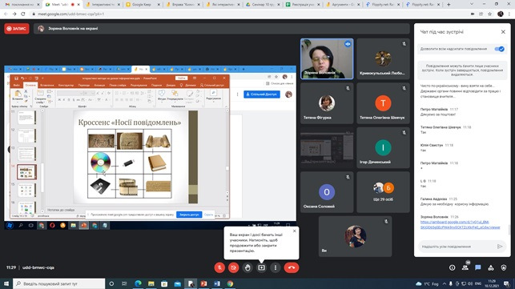Turn on the camera in Meet
Screen dimensions: 515x289
click(234, 267)
